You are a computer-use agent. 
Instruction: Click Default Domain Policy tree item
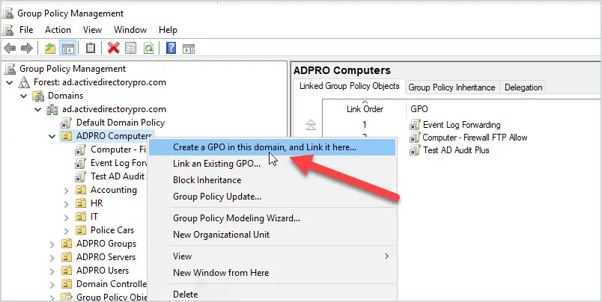click(120, 123)
